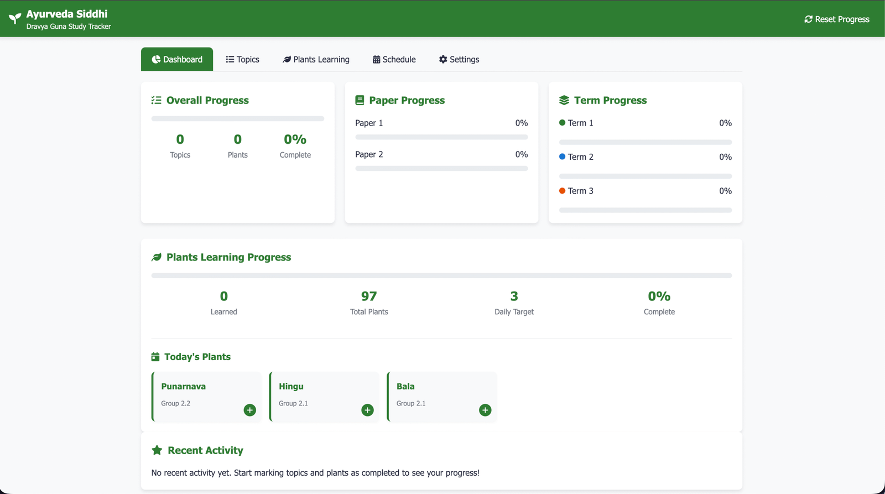
Task: Click the Paper Progress book icon
Action: coord(360,100)
